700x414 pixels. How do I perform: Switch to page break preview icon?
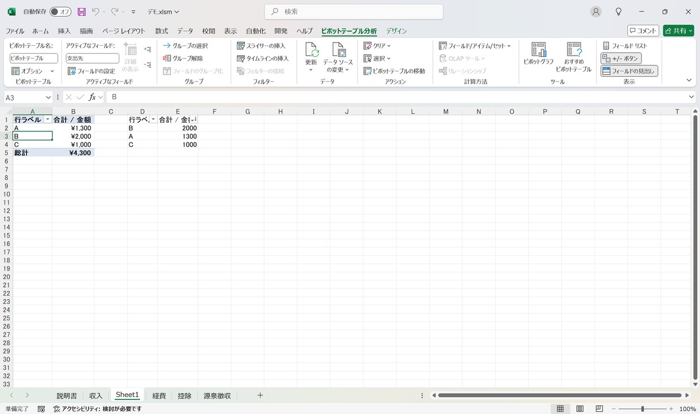pyautogui.click(x=599, y=409)
